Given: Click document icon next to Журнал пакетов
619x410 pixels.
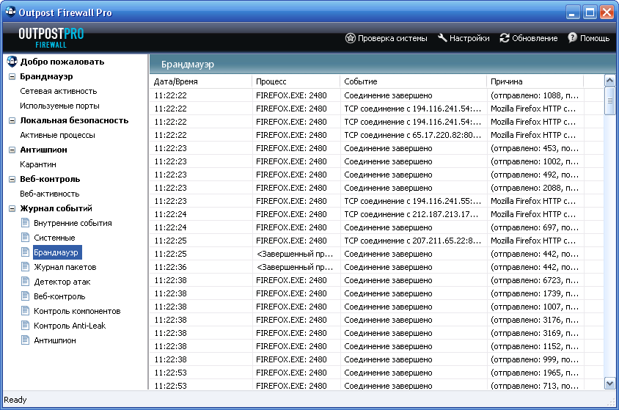Looking at the screenshot, I should point(25,266).
